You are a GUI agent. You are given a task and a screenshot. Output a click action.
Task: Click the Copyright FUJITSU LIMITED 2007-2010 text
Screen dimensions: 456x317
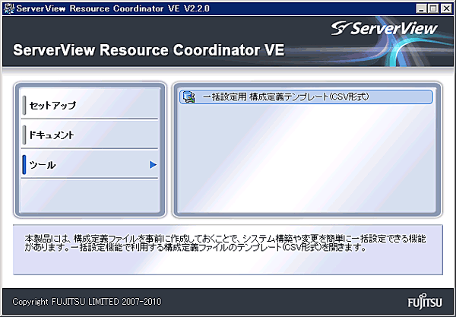(87, 302)
